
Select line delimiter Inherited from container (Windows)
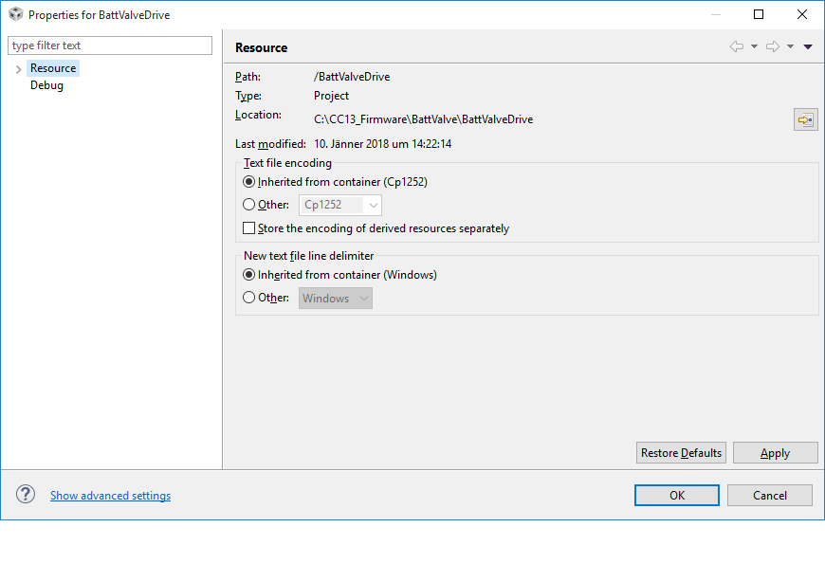249,275
